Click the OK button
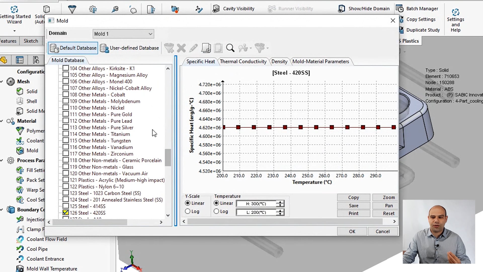Image resolution: width=483 pixels, height=272 pixels. coord(352,231)
